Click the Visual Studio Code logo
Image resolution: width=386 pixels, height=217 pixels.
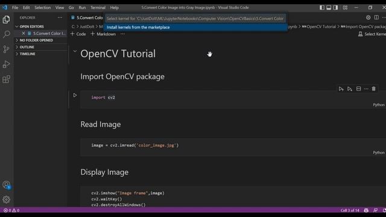coord(5,8)
